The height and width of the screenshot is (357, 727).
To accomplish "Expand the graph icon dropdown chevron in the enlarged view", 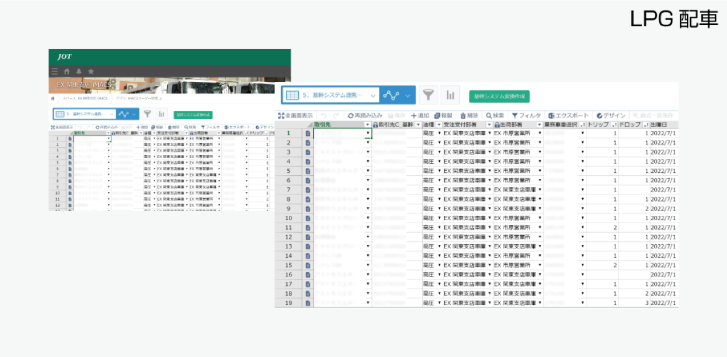I will (409, 95).
